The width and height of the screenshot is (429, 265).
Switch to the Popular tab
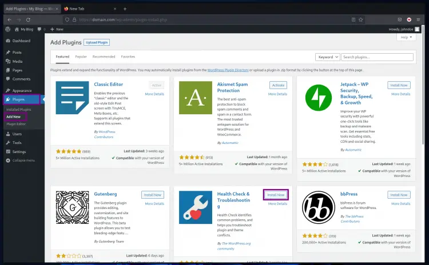click(x=81, y=57)
